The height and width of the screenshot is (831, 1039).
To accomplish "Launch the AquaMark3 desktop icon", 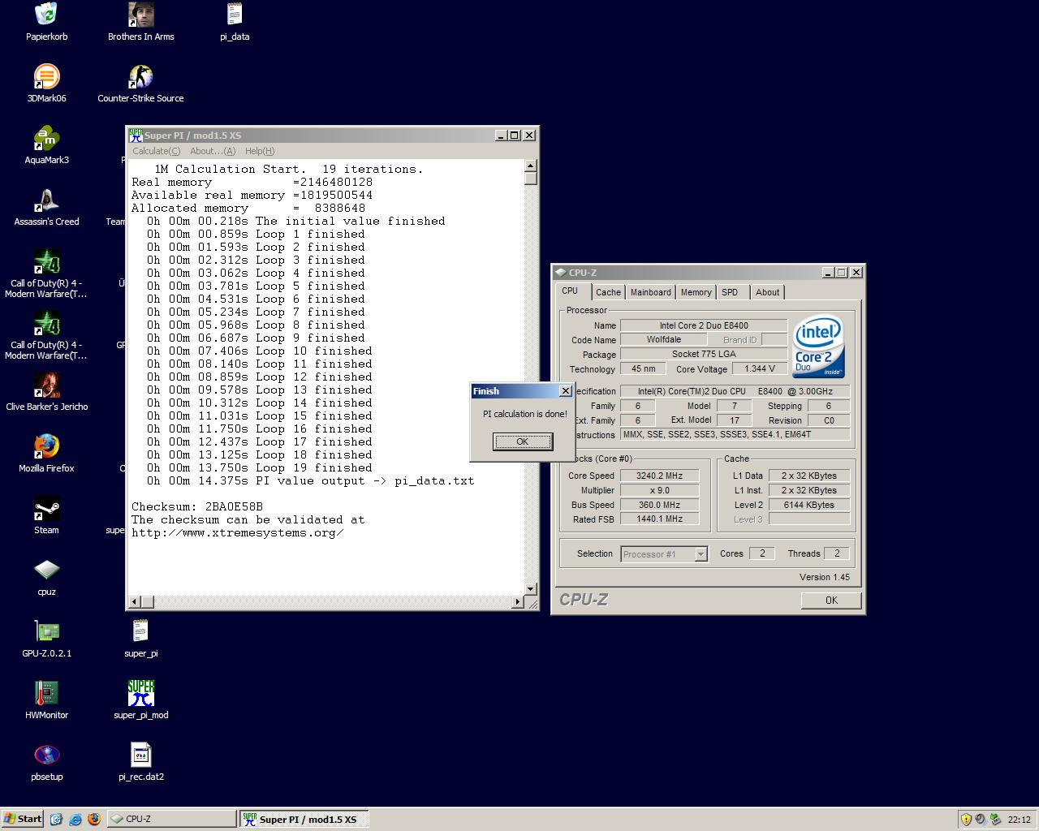I will coord(46,140).
